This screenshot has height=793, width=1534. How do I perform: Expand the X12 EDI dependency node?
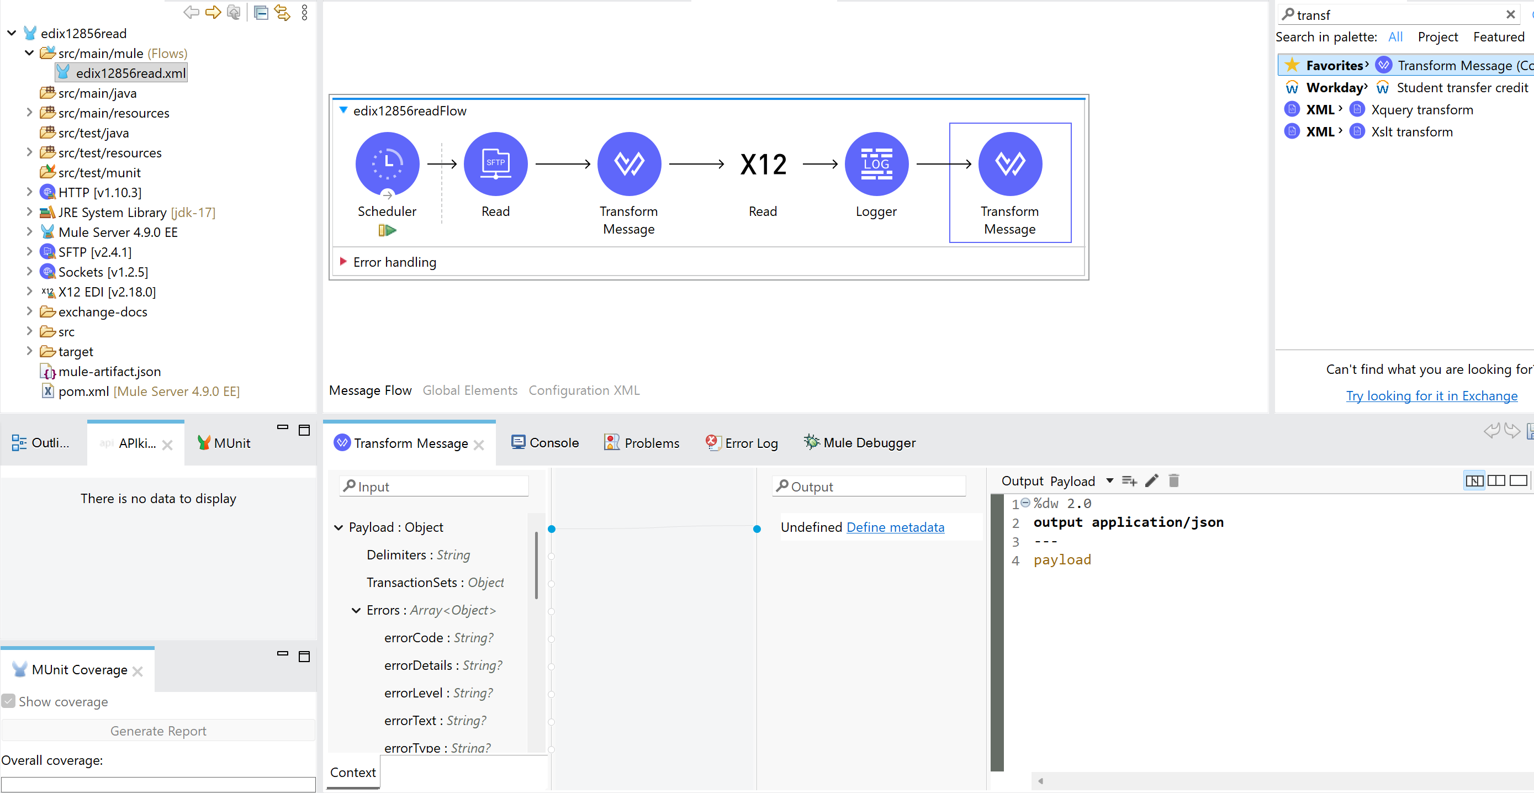30,291
